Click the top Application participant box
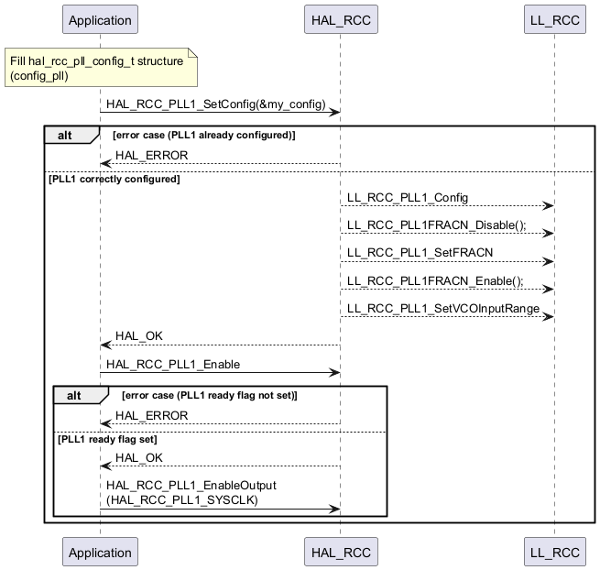This screenshot has height=570, width=600. (x=100, y=18)
